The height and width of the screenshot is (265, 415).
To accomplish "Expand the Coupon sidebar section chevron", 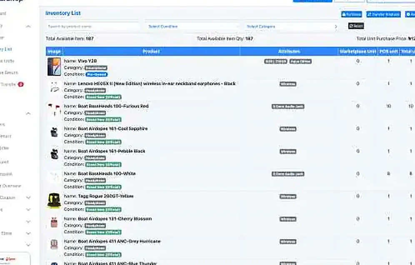I will (x=28, y=198).
